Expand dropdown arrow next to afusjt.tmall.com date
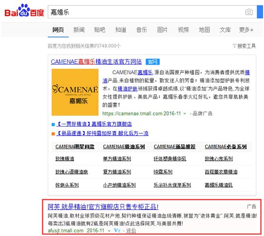This screenshot has width=264, height=236. (x=109, y=231)
